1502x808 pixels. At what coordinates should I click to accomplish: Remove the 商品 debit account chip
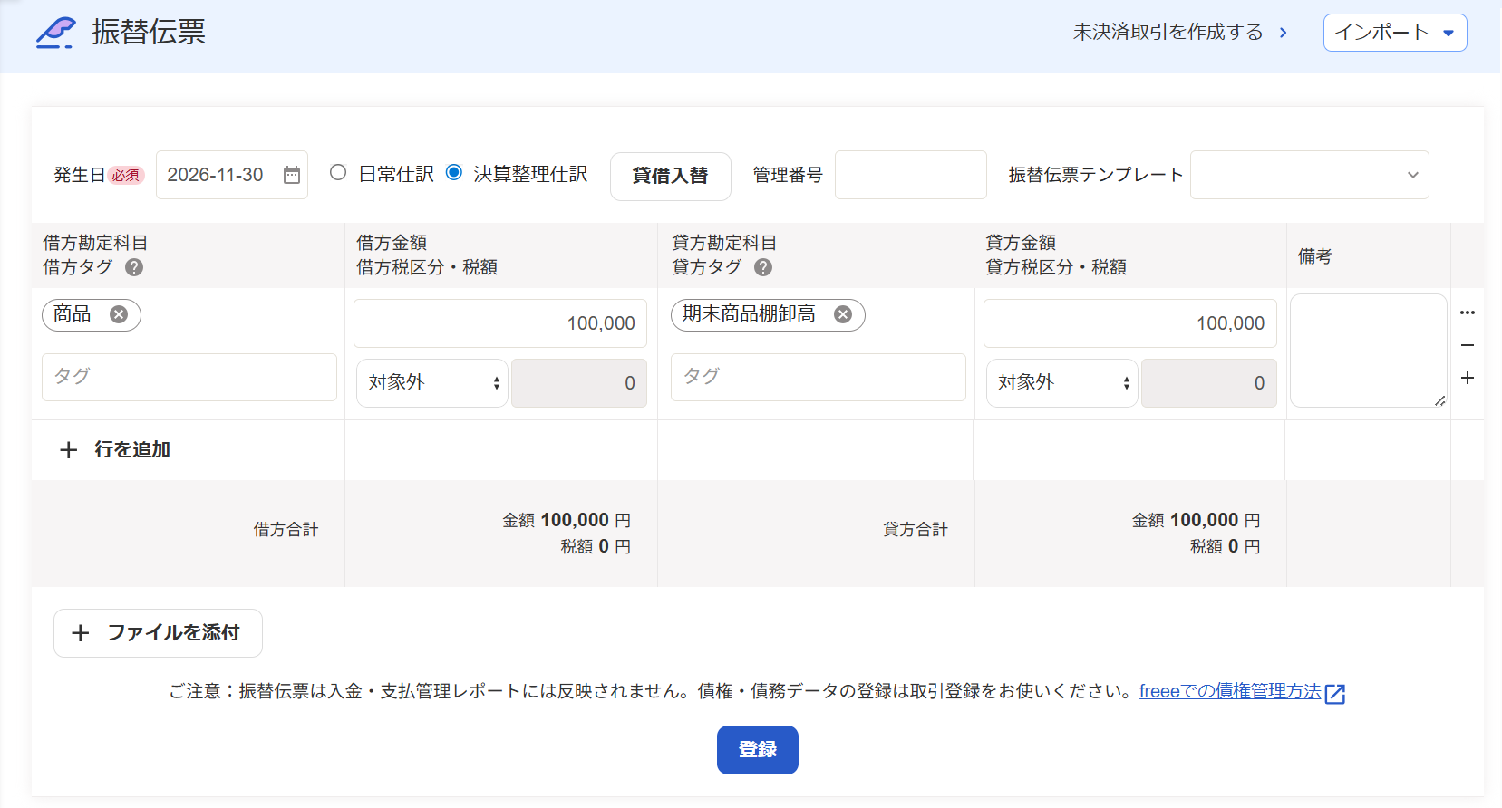click(x=119, y=314)
